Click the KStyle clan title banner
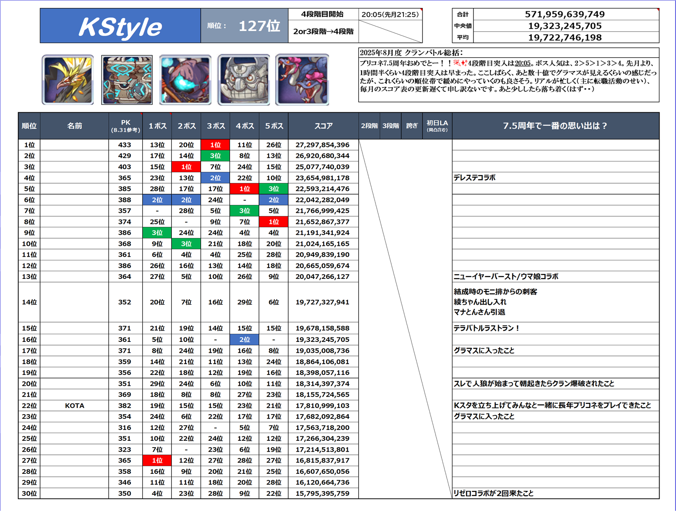The image size is (676, 511). click(120, 26)
